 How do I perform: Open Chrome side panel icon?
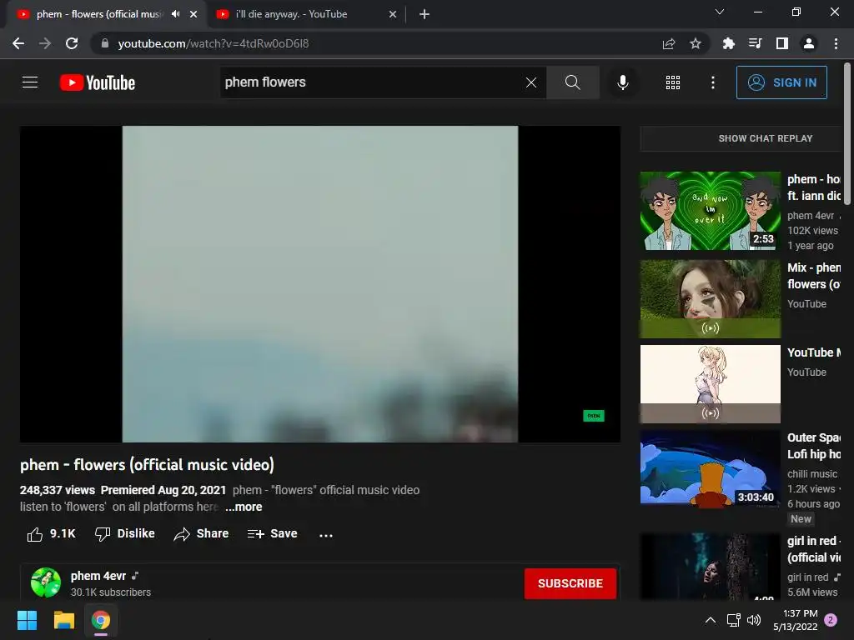pyautogui.click(x=782, y=43)
